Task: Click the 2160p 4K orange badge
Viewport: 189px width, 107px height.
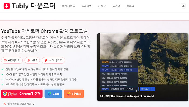Action: pyautogui.click(x=105, y=62)
